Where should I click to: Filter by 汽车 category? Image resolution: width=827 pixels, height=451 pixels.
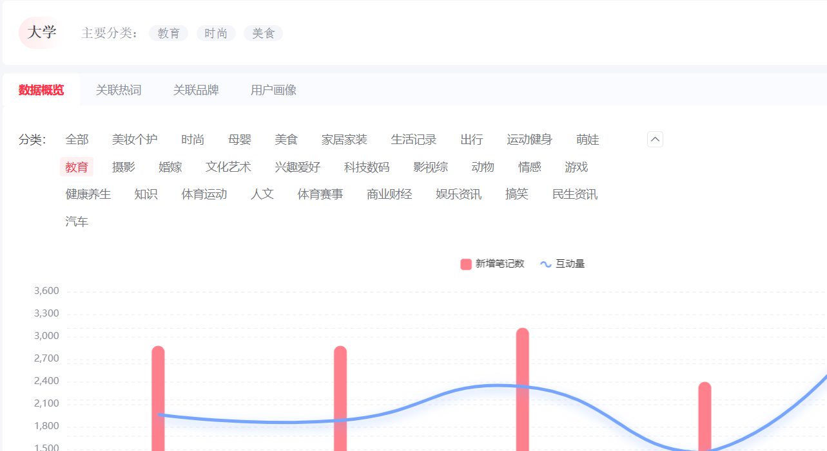coord(77,222)
